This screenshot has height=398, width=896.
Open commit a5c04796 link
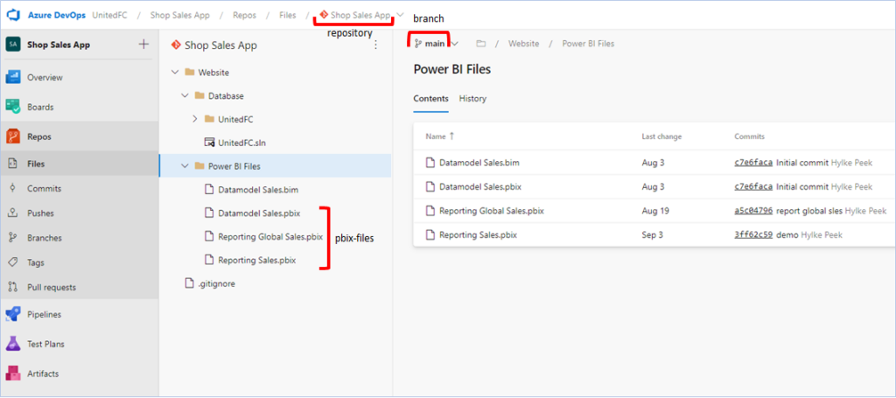[x=753, y=211]
